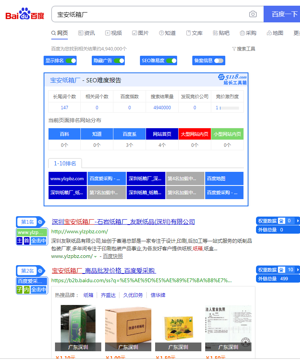Switch to 图片 images tab
The width and height of the screenshot is (300, 363).
tap(140, 33)
